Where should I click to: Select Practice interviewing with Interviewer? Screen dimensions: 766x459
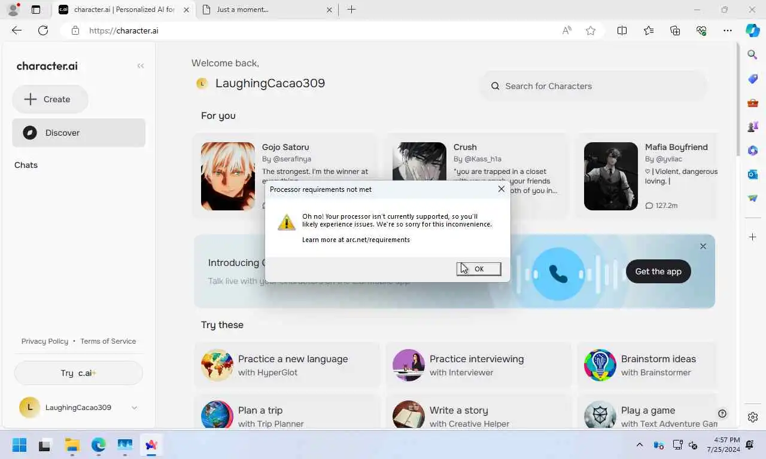coord(479,365)
